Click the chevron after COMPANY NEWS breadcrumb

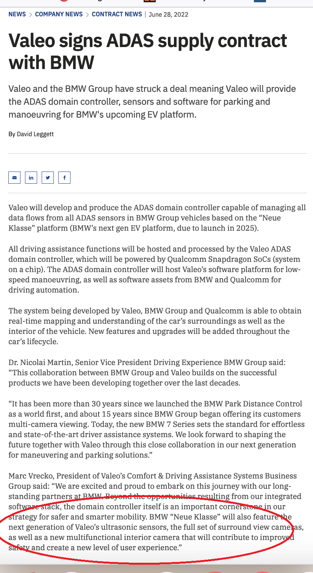tap(88, 15)
